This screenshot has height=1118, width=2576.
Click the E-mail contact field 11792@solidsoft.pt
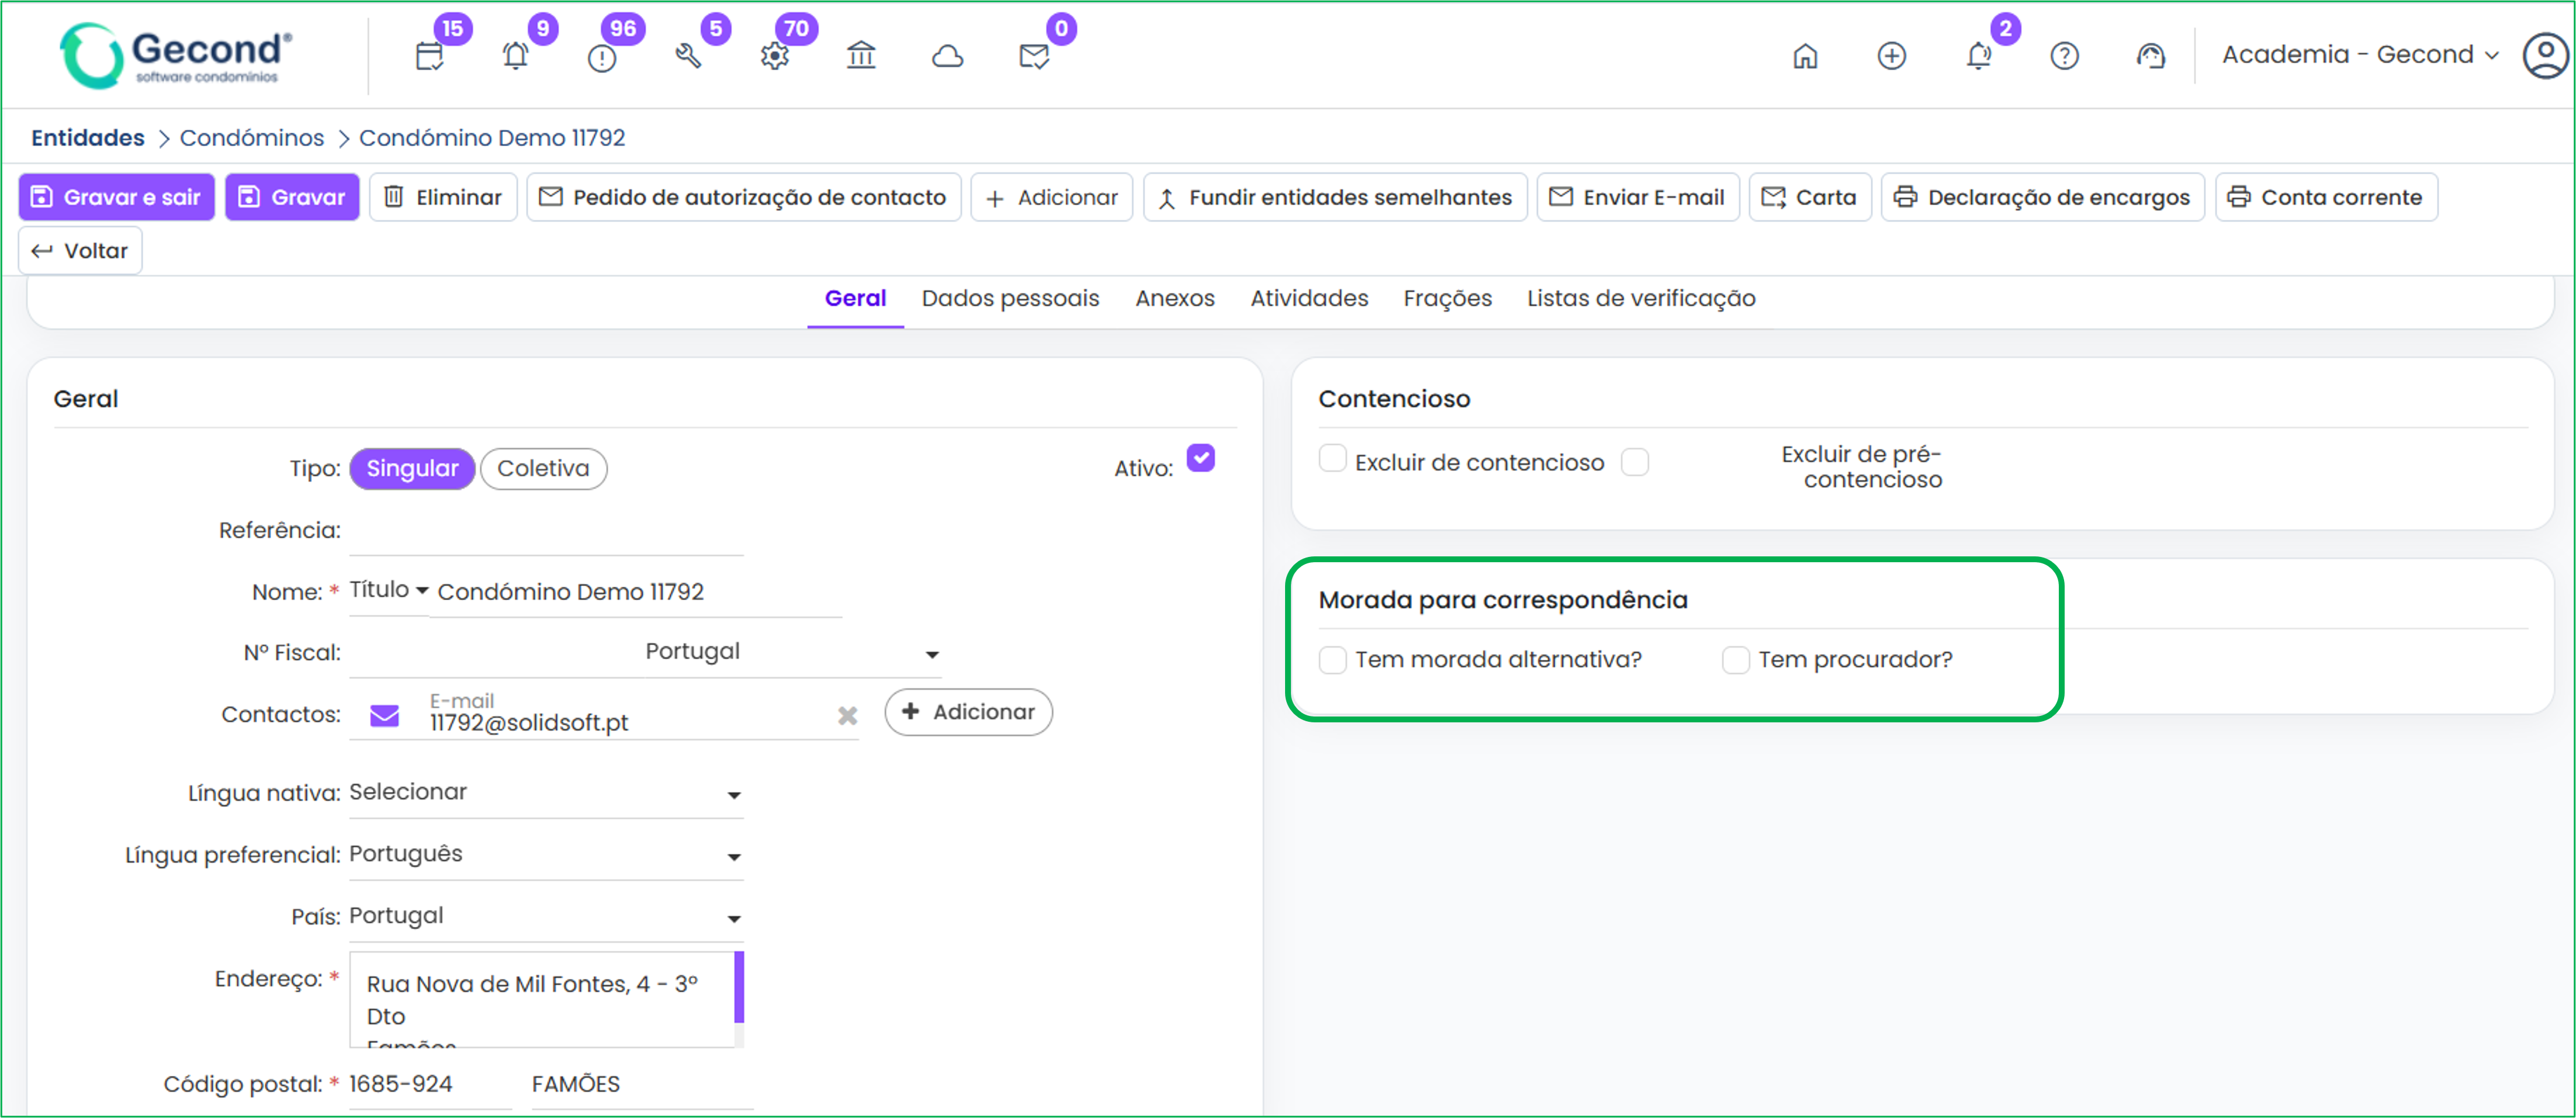(628, 715)
